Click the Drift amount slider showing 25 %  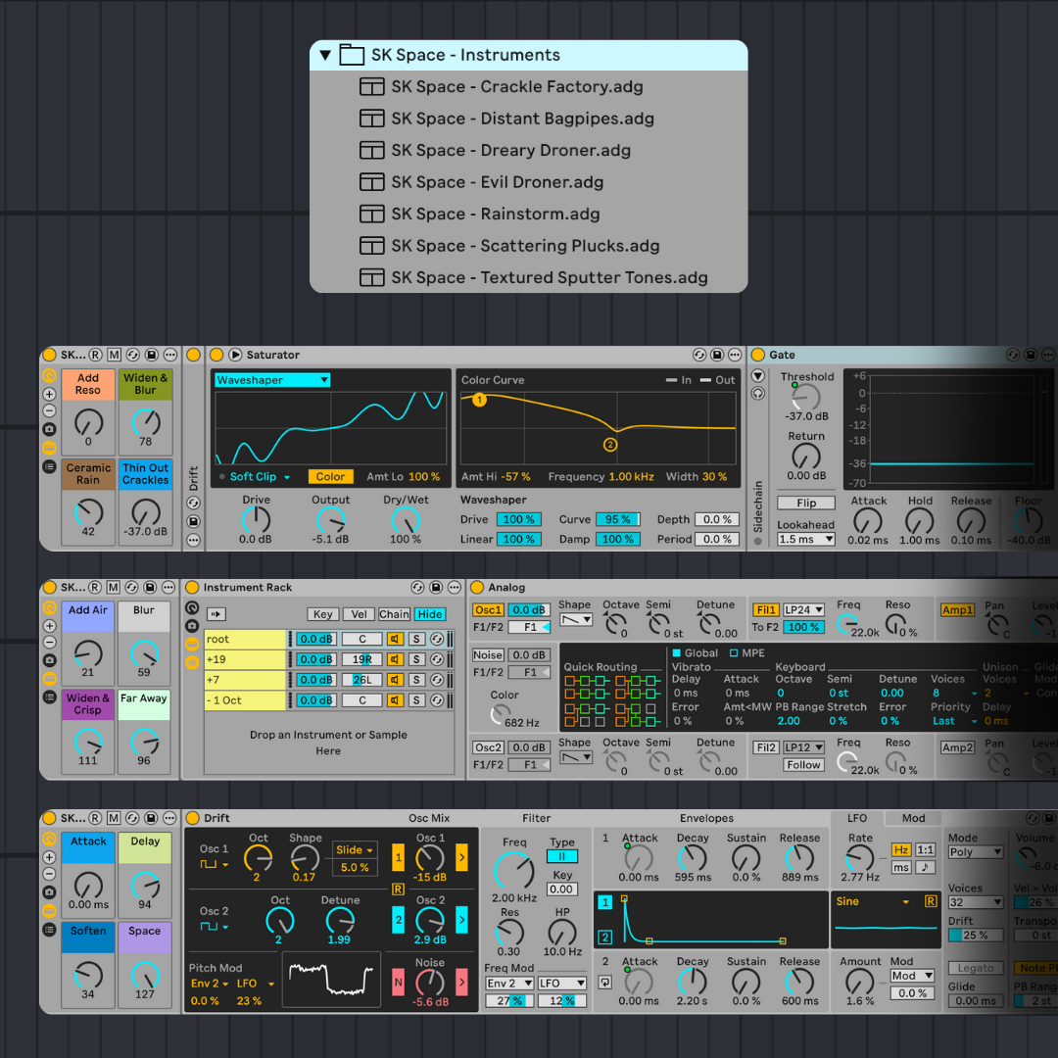(968, 936)
